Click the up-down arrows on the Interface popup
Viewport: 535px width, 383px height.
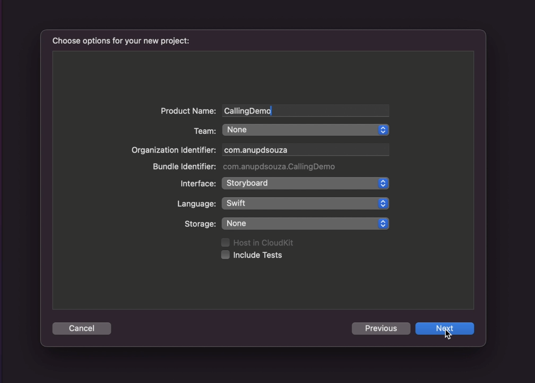tap(383, 183)
